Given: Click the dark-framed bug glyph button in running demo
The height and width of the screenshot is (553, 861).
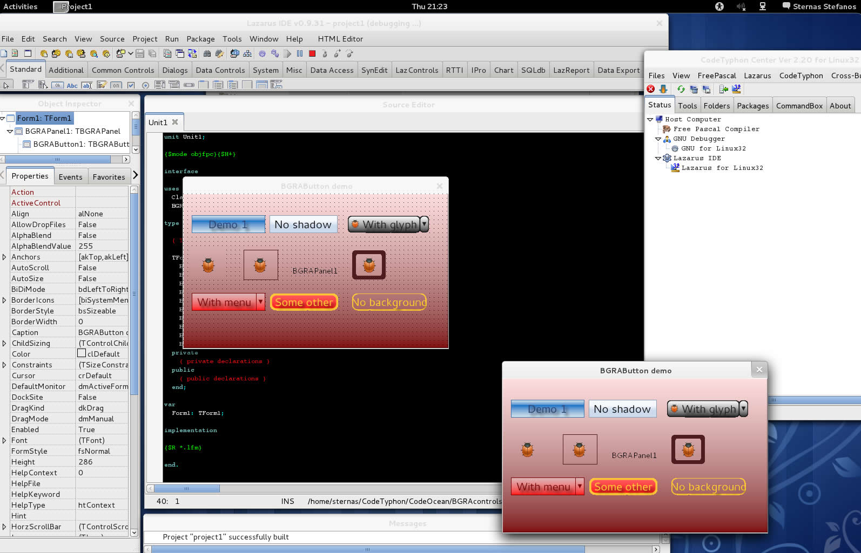Looking at the screenshot, I should point(688,449).
